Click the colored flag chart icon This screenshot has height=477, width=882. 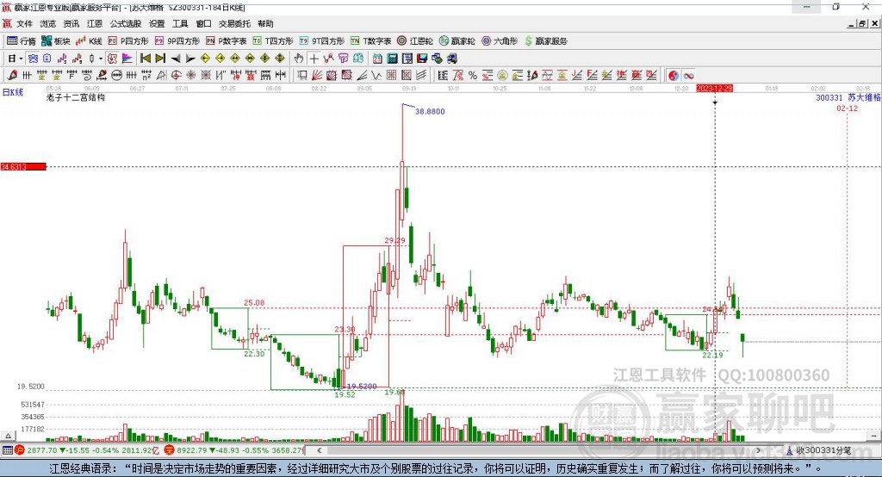click(127, 58)
